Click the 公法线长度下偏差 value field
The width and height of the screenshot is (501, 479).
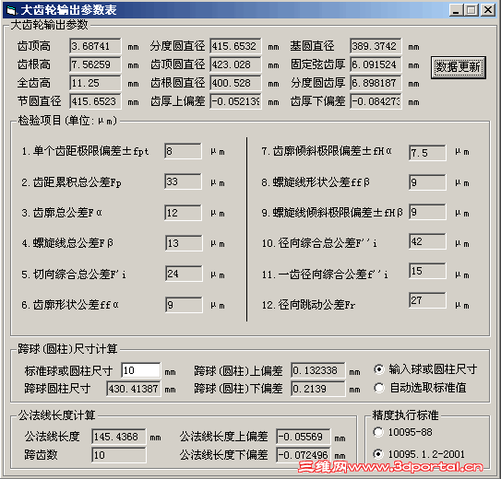tap(304, 455)
